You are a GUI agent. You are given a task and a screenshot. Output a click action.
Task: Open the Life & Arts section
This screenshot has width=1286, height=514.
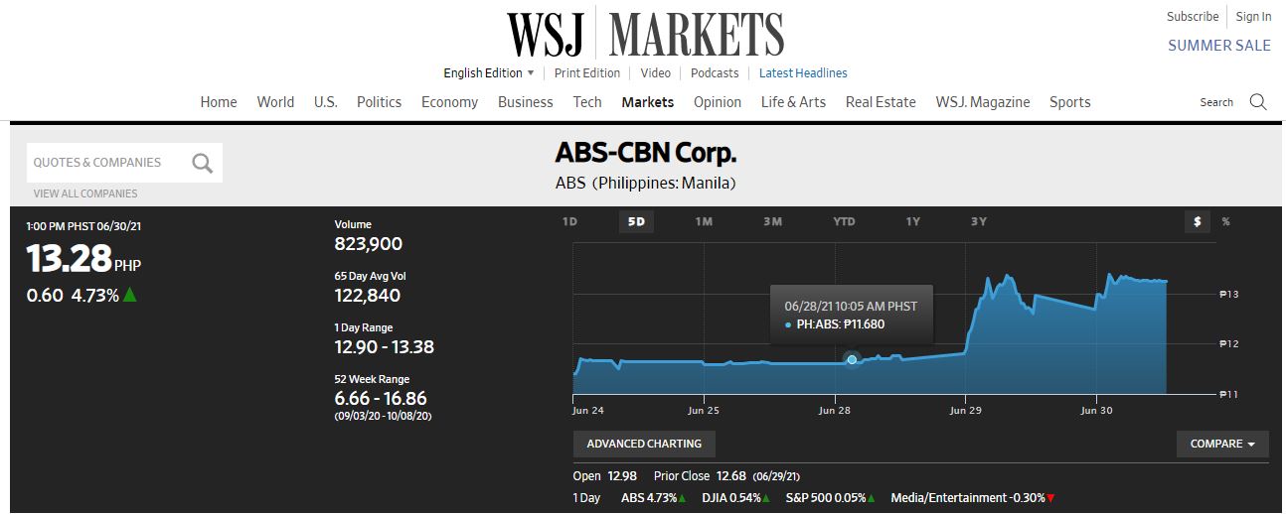tap(793, 102)
